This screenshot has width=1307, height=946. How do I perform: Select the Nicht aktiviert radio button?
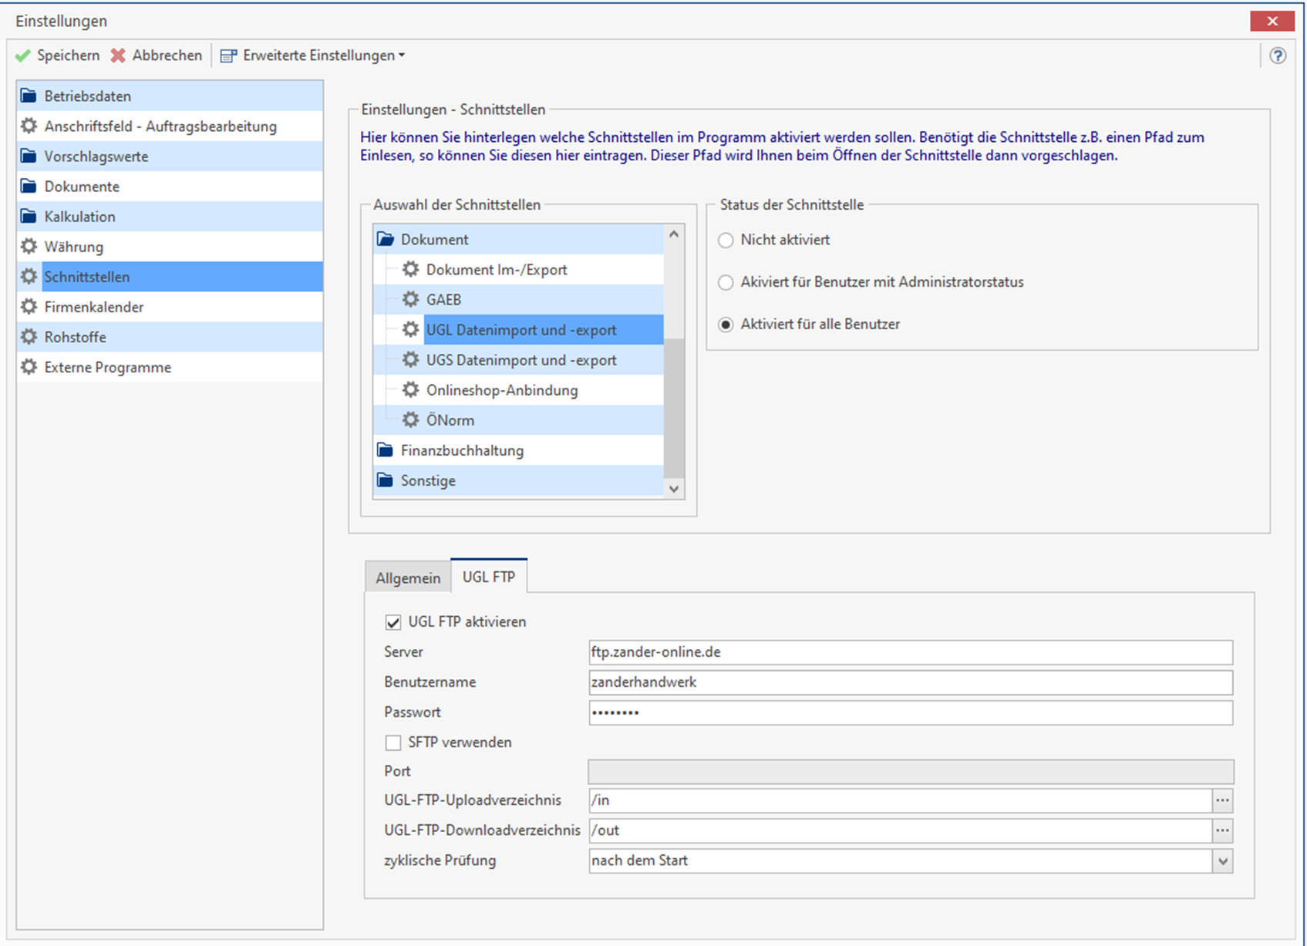click(x=726, y=241)
